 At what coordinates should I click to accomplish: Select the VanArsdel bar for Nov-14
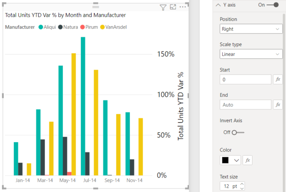click(x=141, y=147)
